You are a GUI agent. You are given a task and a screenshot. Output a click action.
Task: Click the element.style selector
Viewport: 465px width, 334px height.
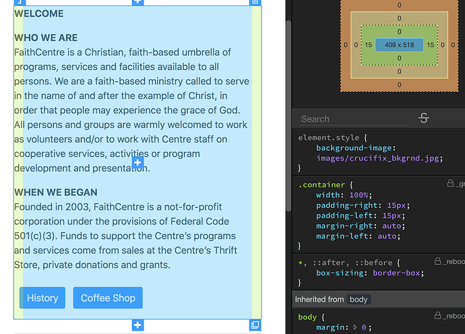[x=329, y=138]
